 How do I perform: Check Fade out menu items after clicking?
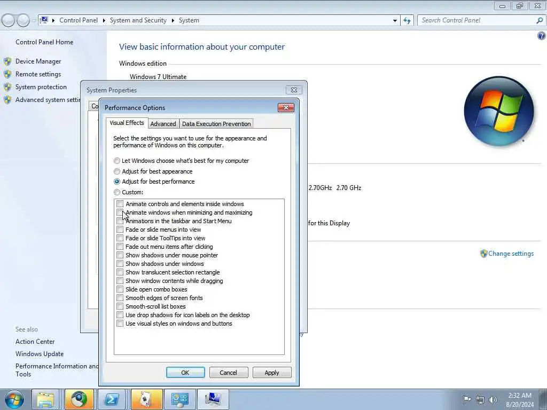120,247
